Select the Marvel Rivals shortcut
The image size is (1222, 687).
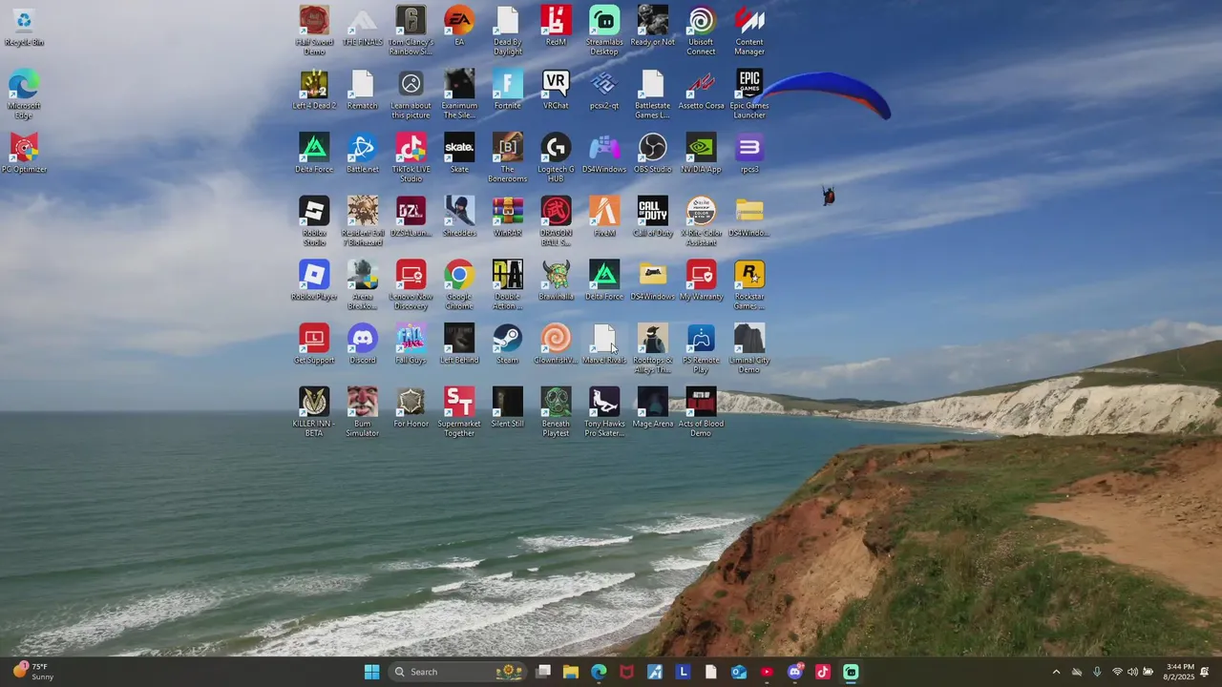click(x=604, y=344)
